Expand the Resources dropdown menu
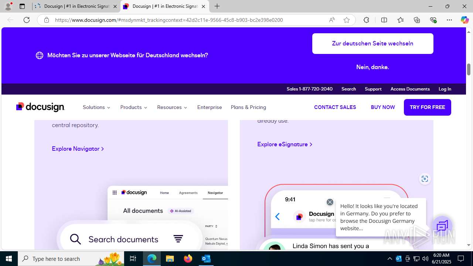Image resolution: width=473 pixels, height=266 pixels. pos(172,107)
